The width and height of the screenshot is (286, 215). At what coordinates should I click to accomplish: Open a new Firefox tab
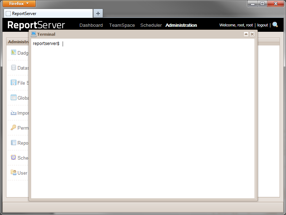coord(98,14)
